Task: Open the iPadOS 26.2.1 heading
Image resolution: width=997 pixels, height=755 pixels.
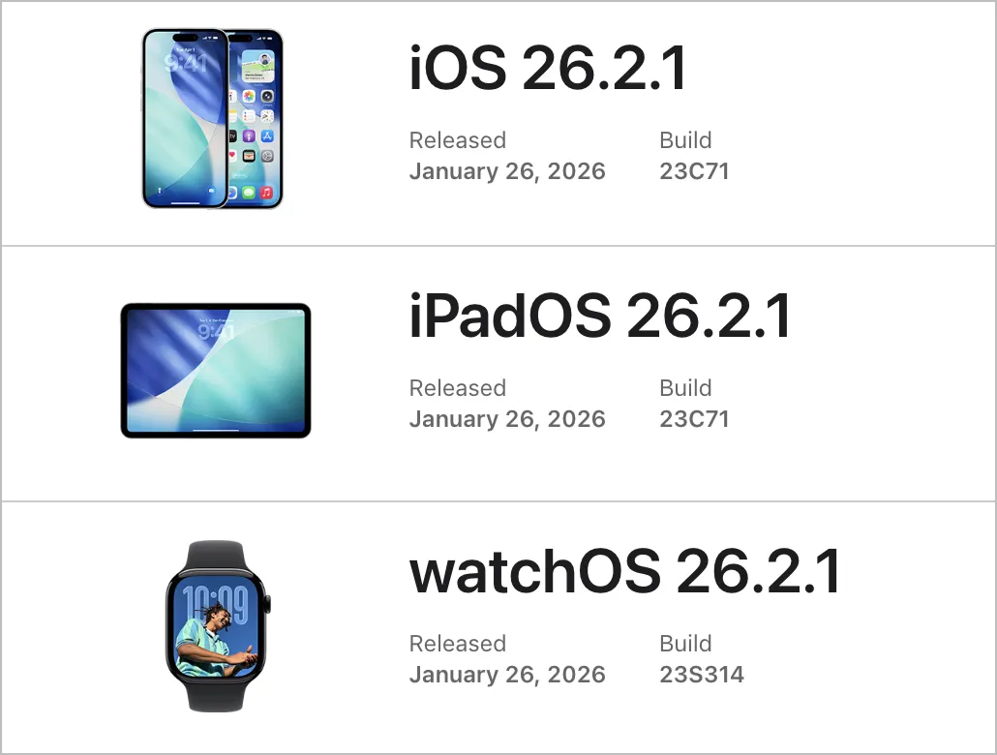Action: click(600, 317)
